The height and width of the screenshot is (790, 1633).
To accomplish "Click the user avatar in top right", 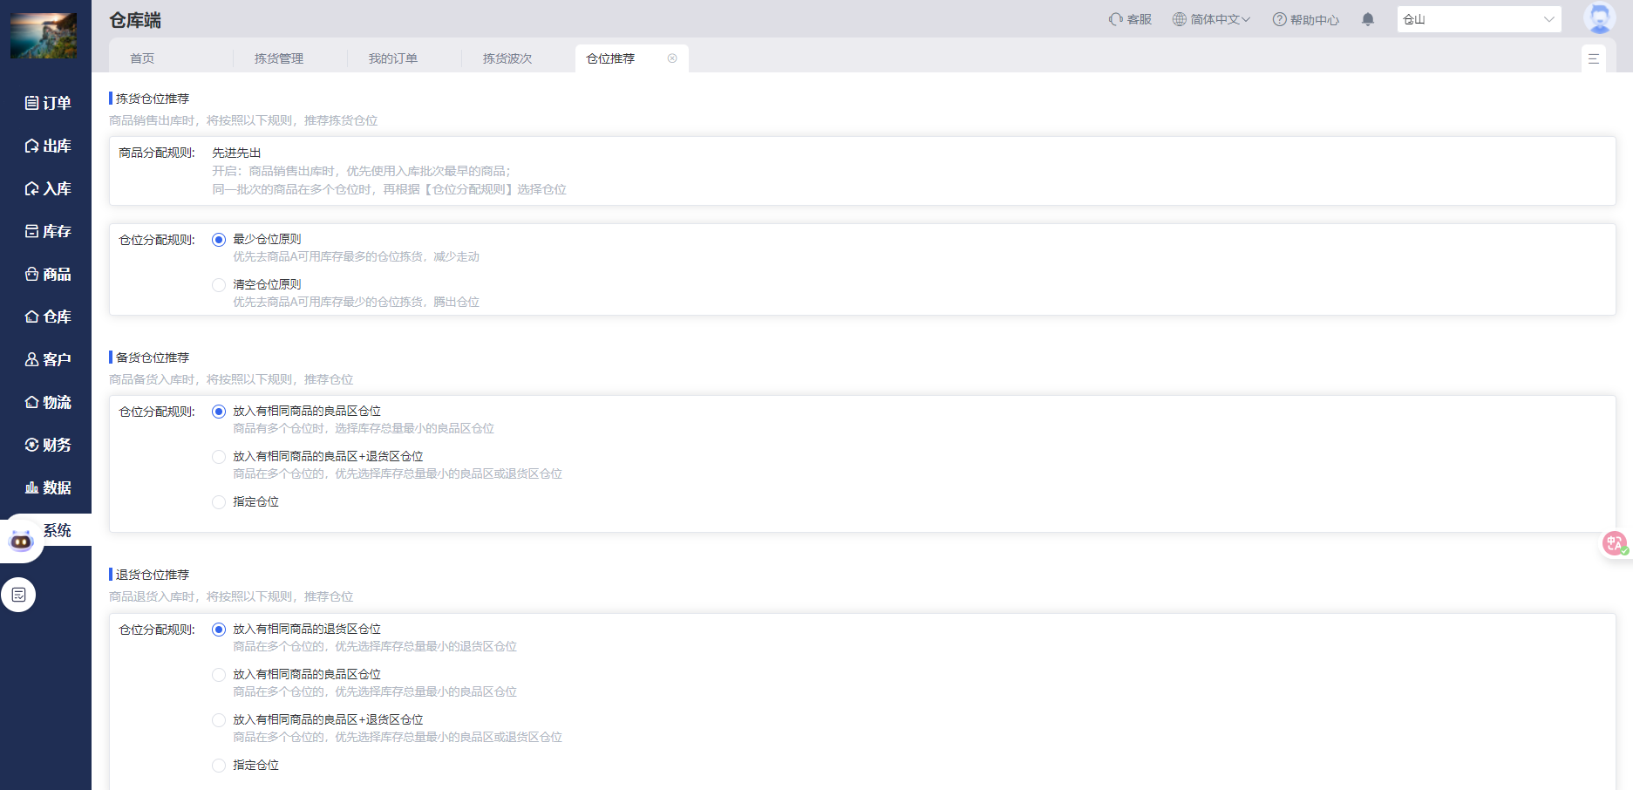I will point(1599,18).
